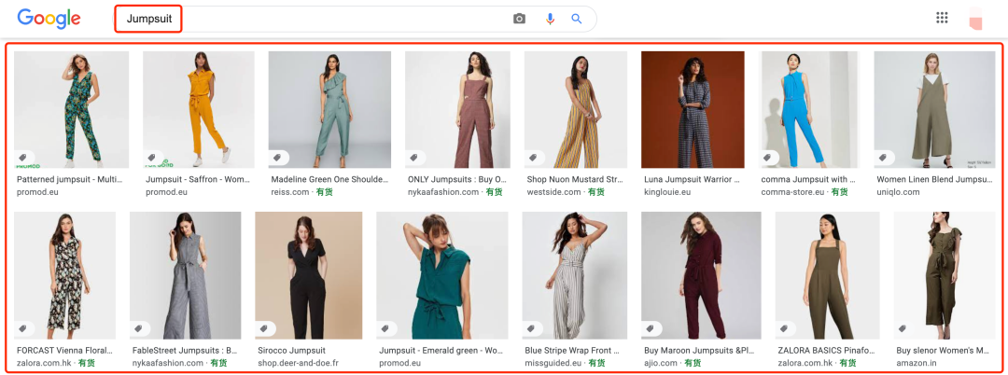Click the amazon.in source link
Image resolution: width=1008 pixels, height=375 pixels.
tap(918, 363)
